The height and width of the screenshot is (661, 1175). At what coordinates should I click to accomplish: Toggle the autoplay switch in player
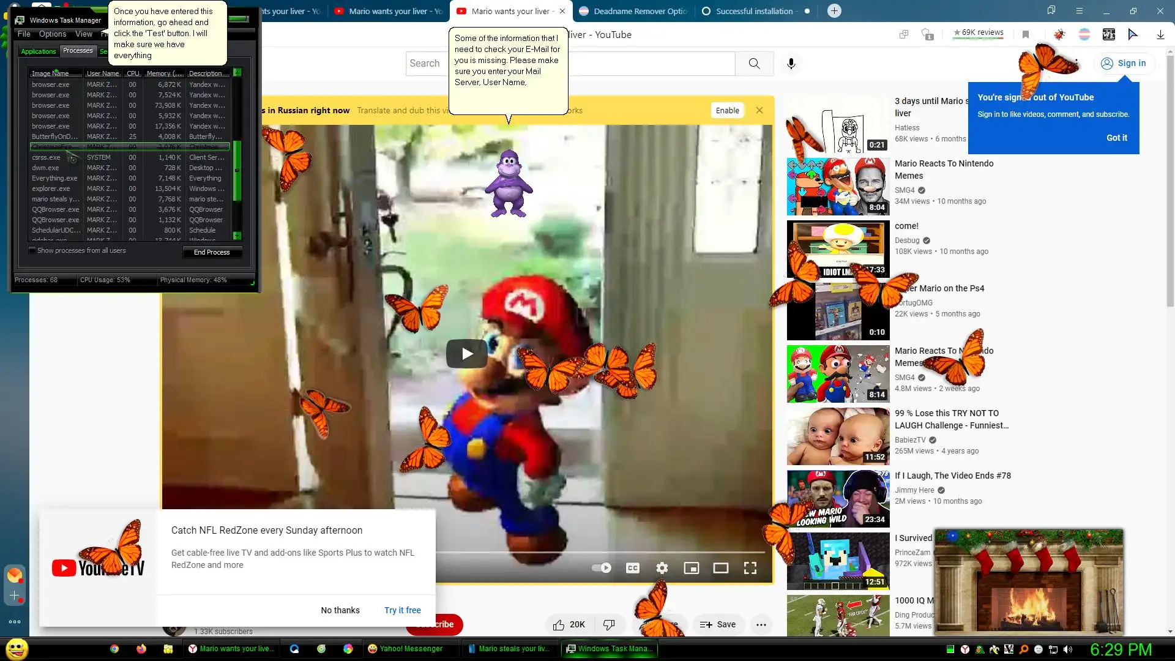coord(601,568)
